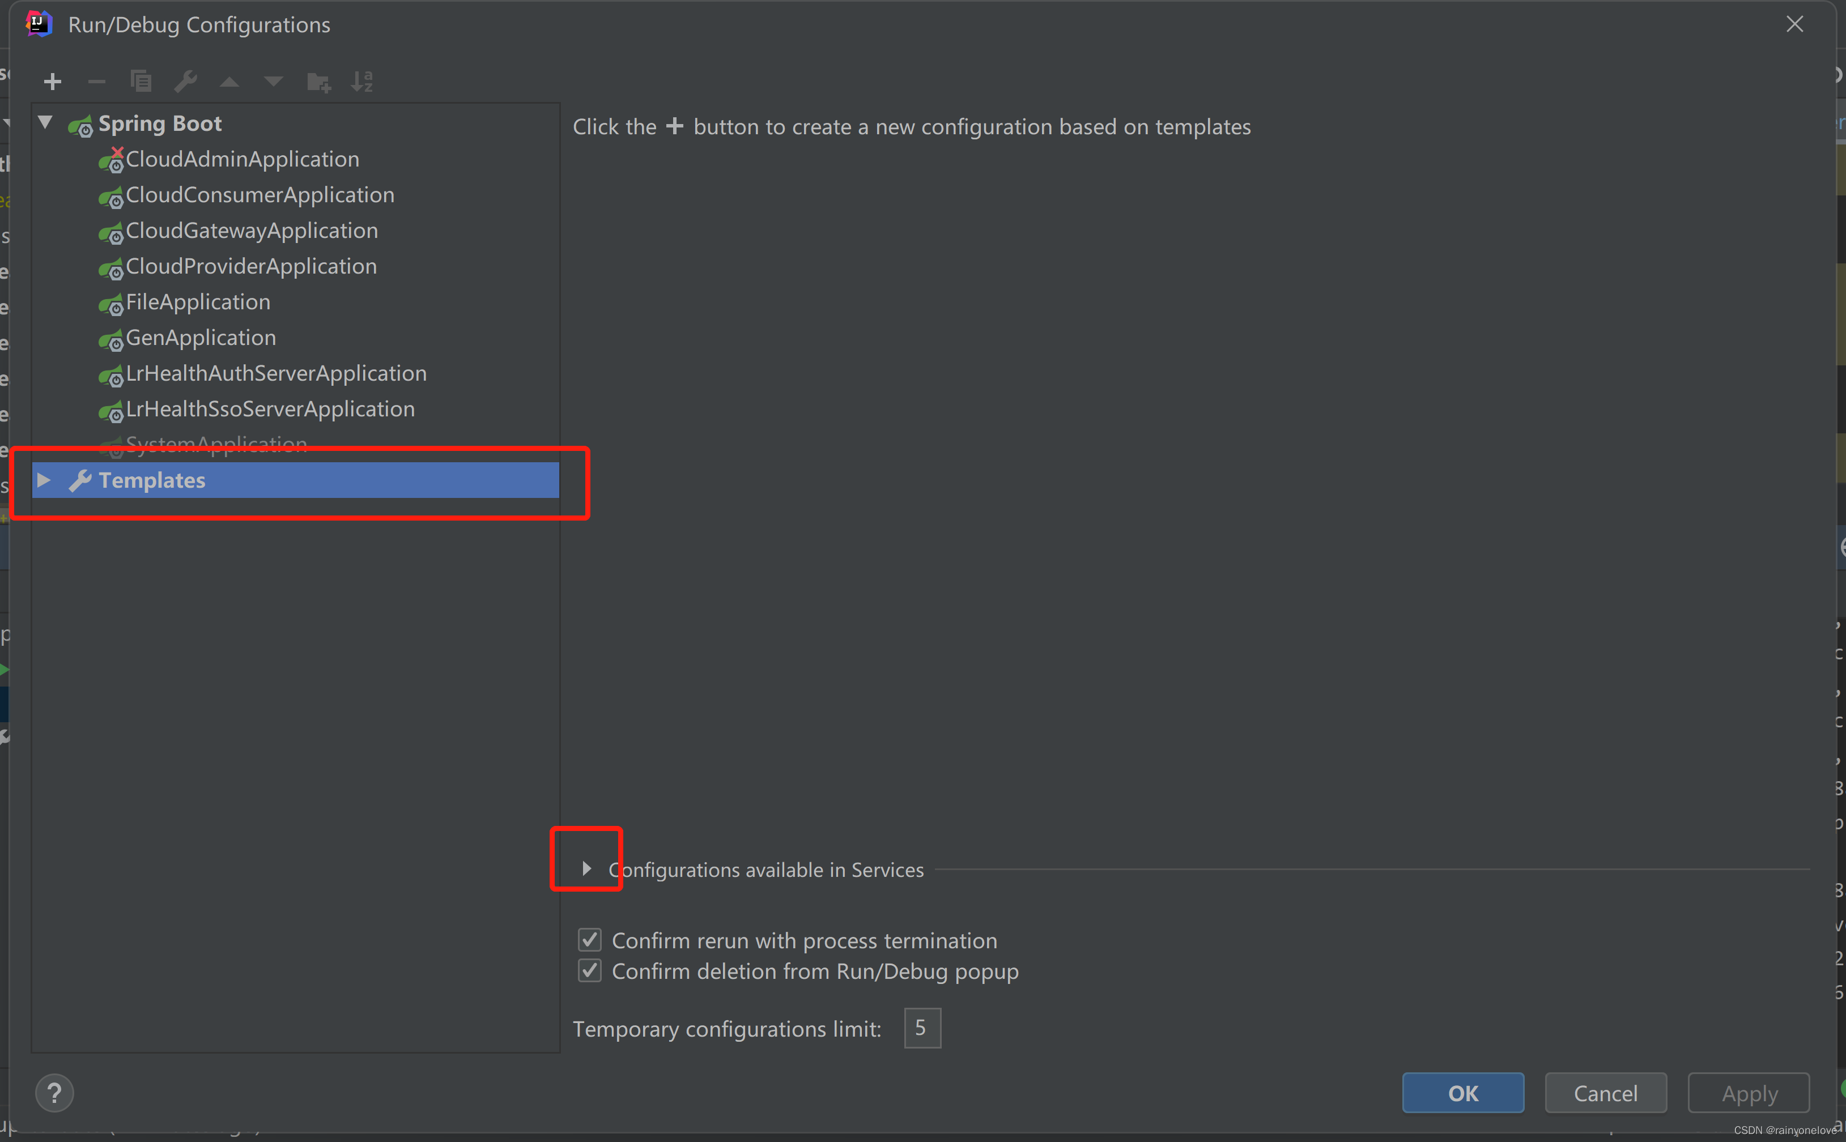Expand the Templates tree node
The width and height of the screenshot is (1846, 1142).
(44, 480)
